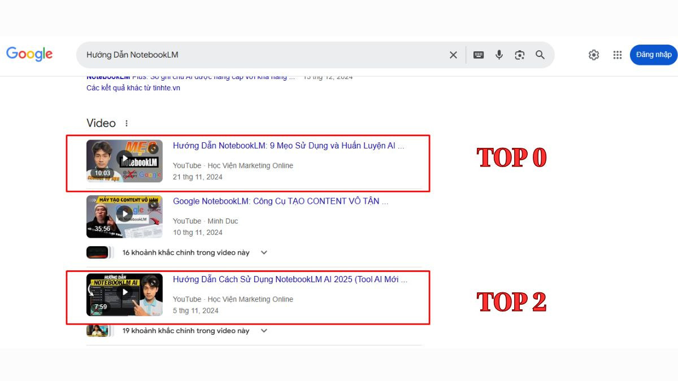The image size is (678, 381).
Task: Open the settings gear menu
Action: (x=594, y=55)
